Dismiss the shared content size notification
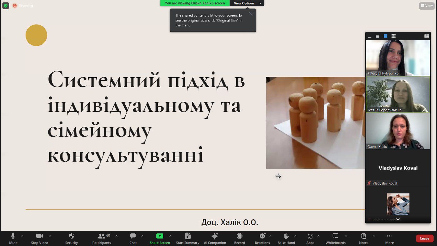Viewport: 437px width, 246px height. 251,14
